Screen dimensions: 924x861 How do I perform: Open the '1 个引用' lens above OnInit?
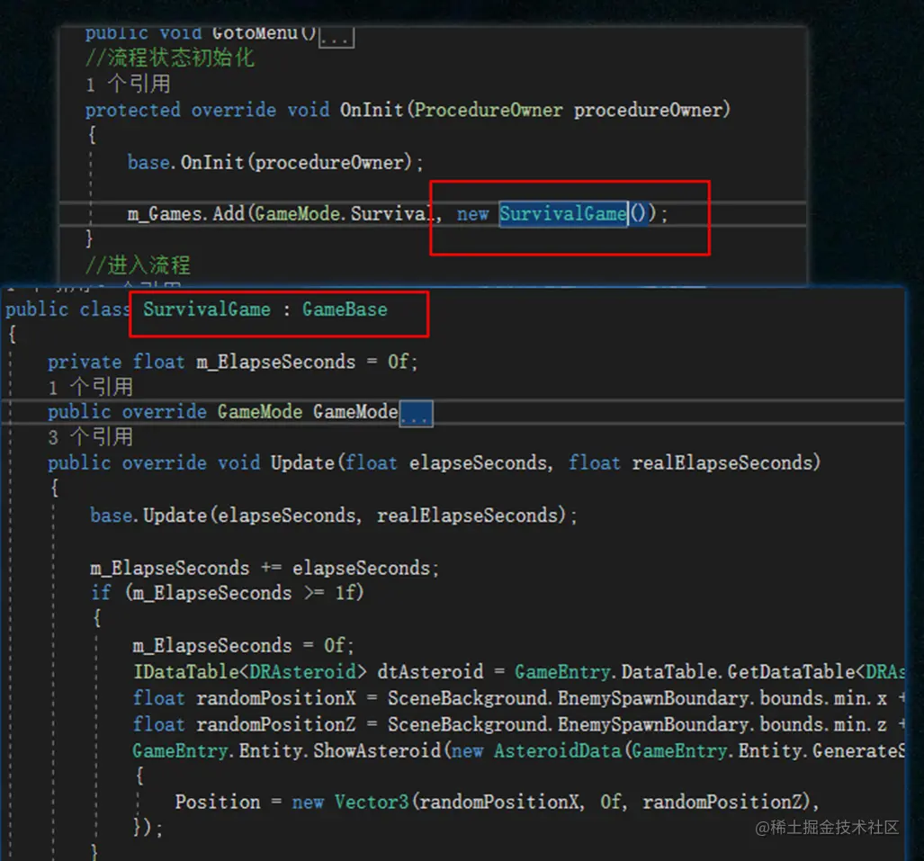pos(128,84)
